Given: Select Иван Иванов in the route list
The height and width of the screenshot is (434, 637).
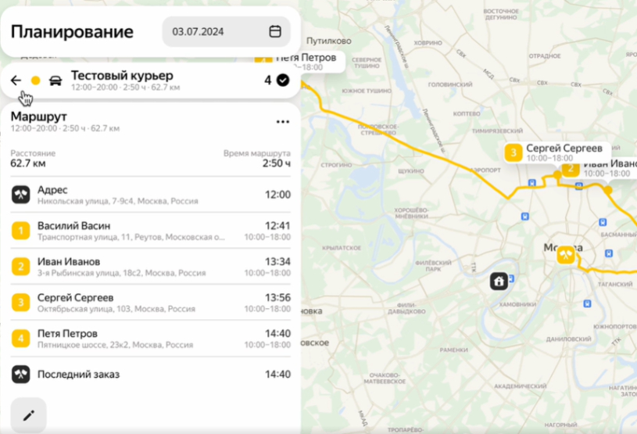Looking at the screenshot, I should [151, 266].
